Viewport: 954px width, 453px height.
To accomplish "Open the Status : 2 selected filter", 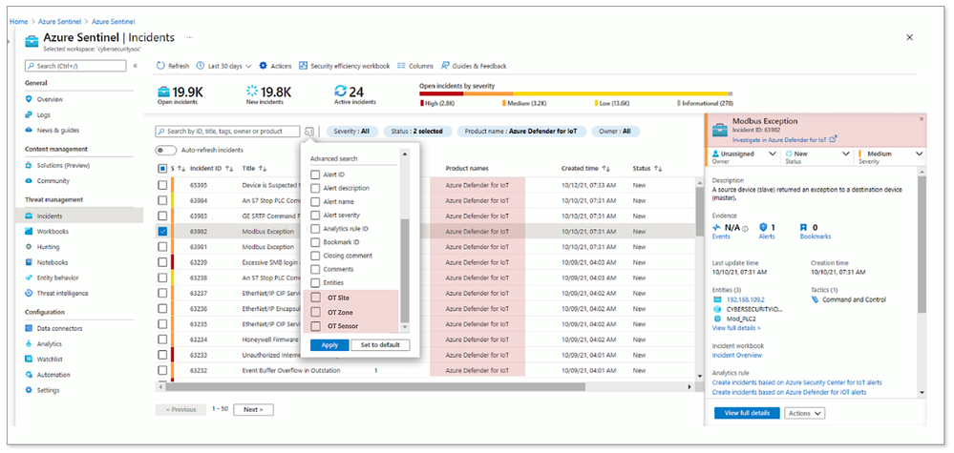I will click(417, 132).
